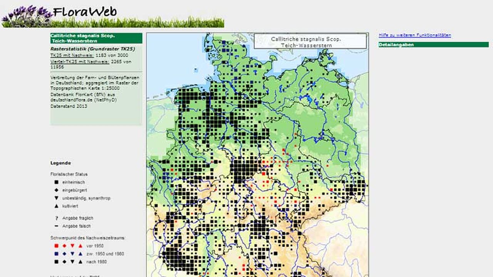
Task: Click the black diamond in the nach 1980 row
Action: click(x=64, y=262)
